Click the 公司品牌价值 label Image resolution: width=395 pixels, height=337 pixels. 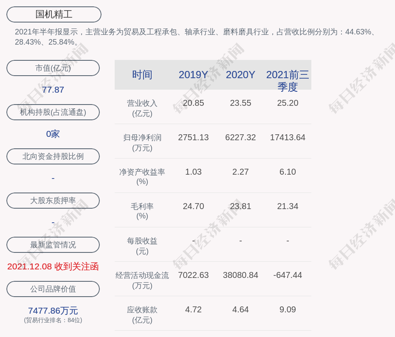point(53,289)
